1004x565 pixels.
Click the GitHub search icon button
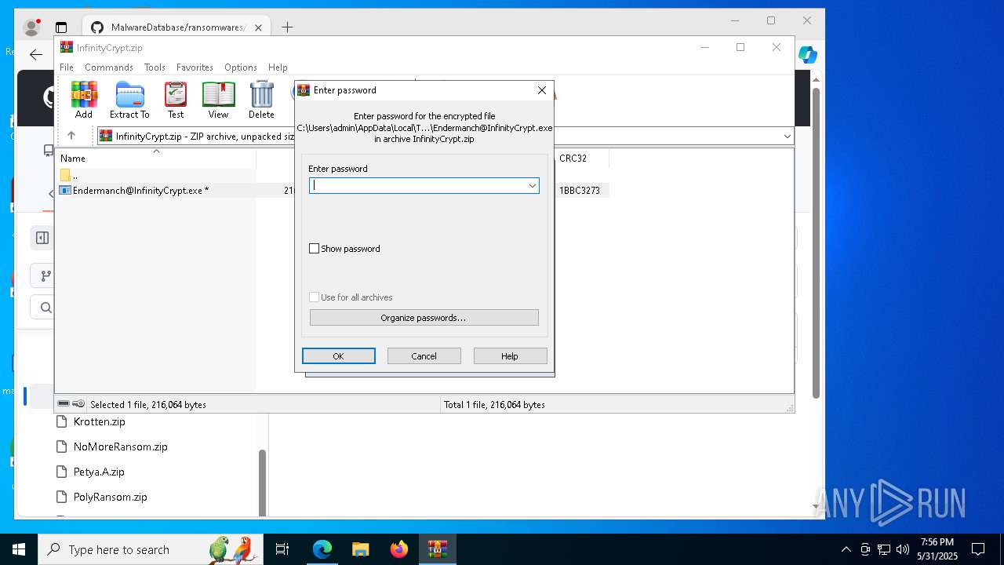(x=45, y=307)
